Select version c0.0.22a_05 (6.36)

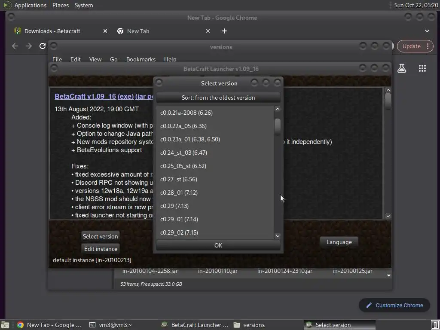point(215,126)
